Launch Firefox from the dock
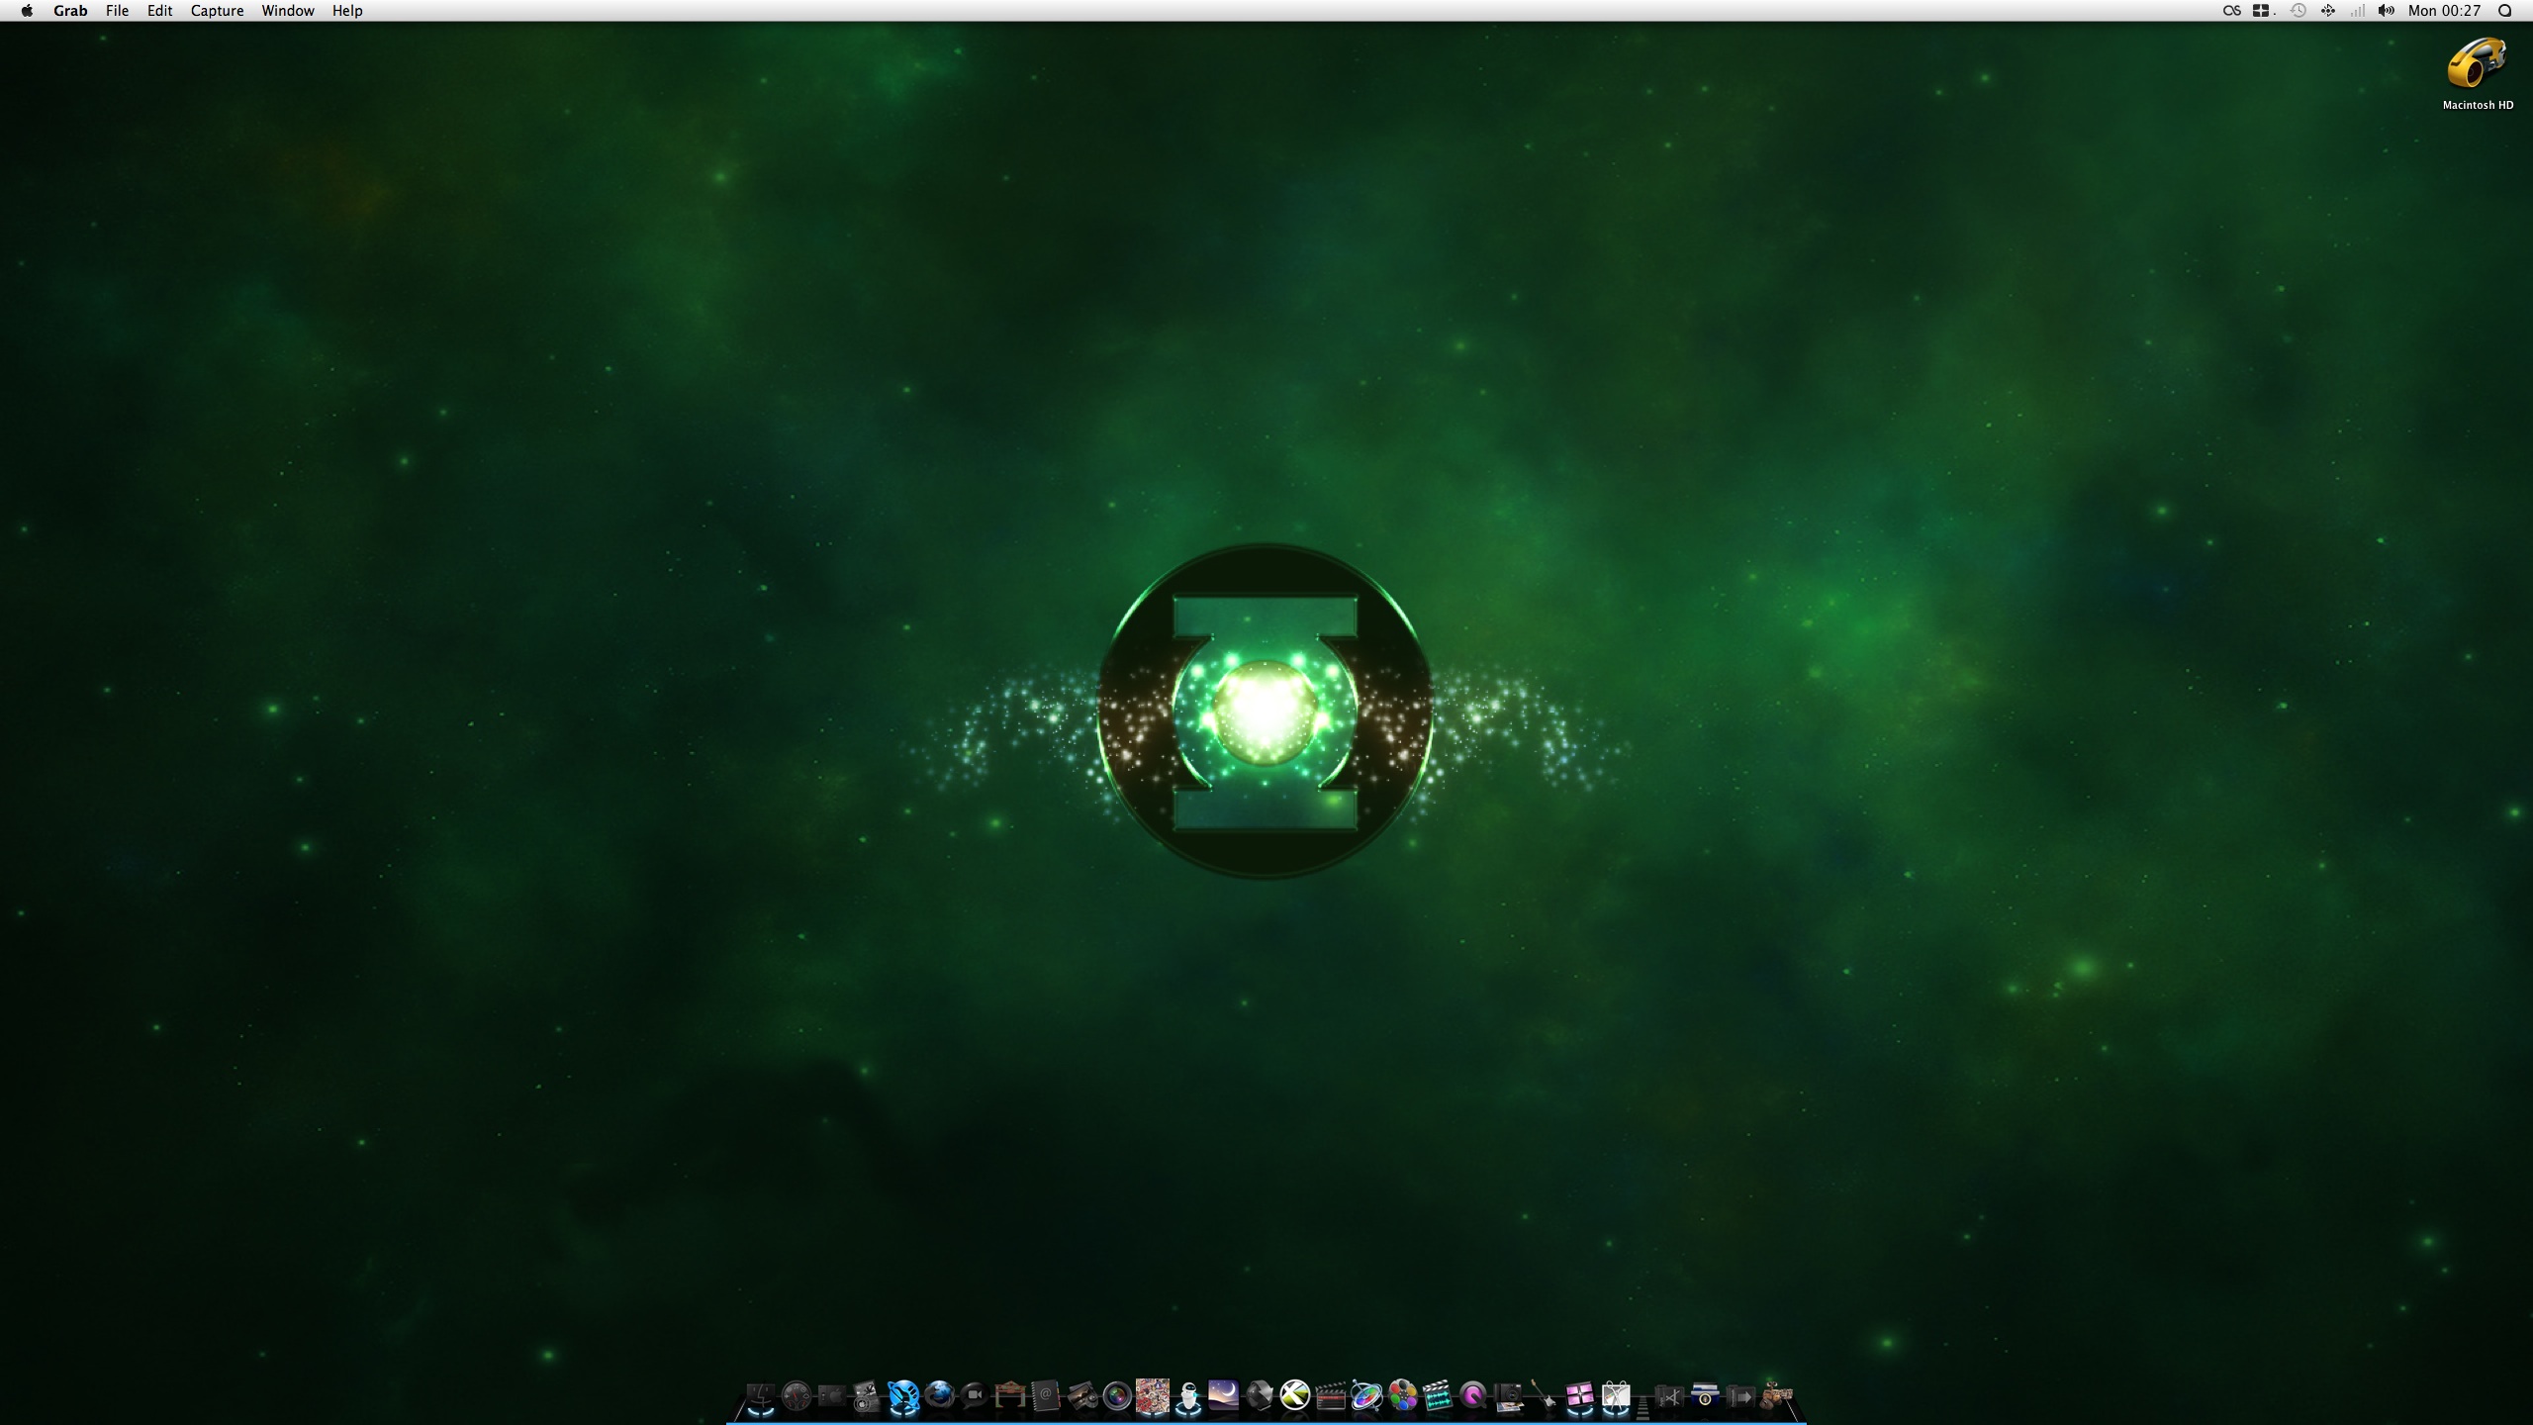2533x1425 pixels. click(x=939, y=1396)
